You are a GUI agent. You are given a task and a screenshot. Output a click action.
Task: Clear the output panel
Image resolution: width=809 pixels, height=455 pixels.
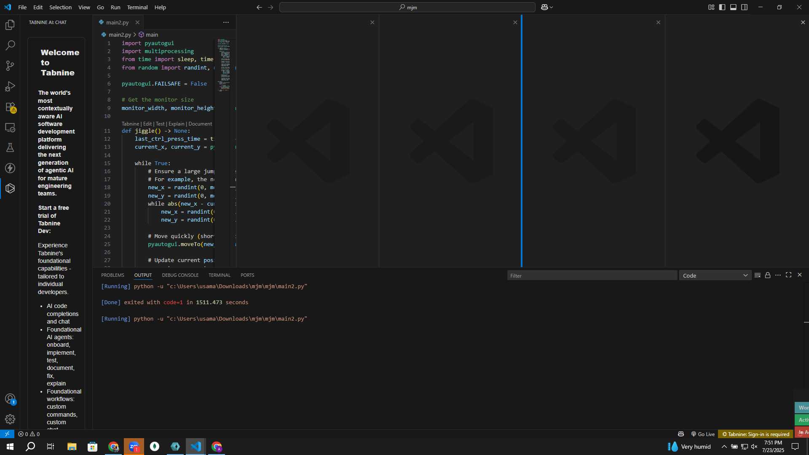click(x=757, y=275)
